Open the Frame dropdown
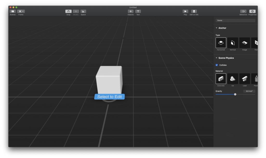This screenshot has width=266, height=158. (21, 11)
